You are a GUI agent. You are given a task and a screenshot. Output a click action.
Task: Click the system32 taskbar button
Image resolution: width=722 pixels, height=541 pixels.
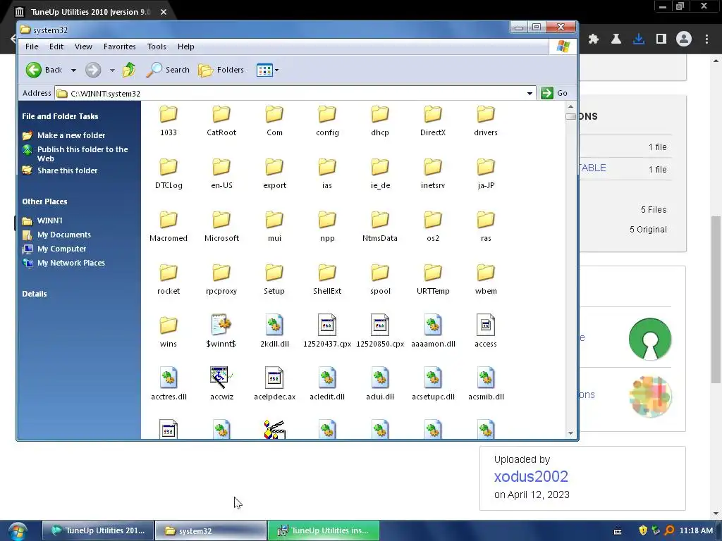pos(210,530)
